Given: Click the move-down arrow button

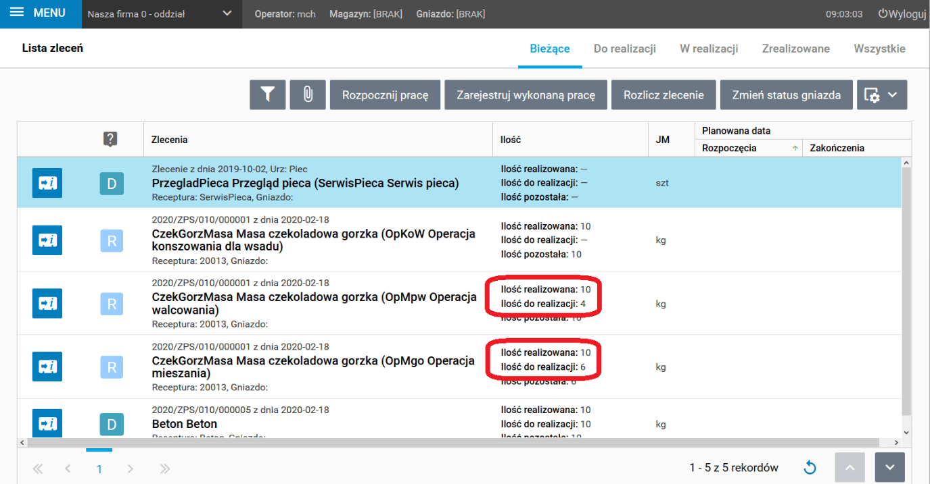Looking at the screenshot, I should [x=889, y=467].
